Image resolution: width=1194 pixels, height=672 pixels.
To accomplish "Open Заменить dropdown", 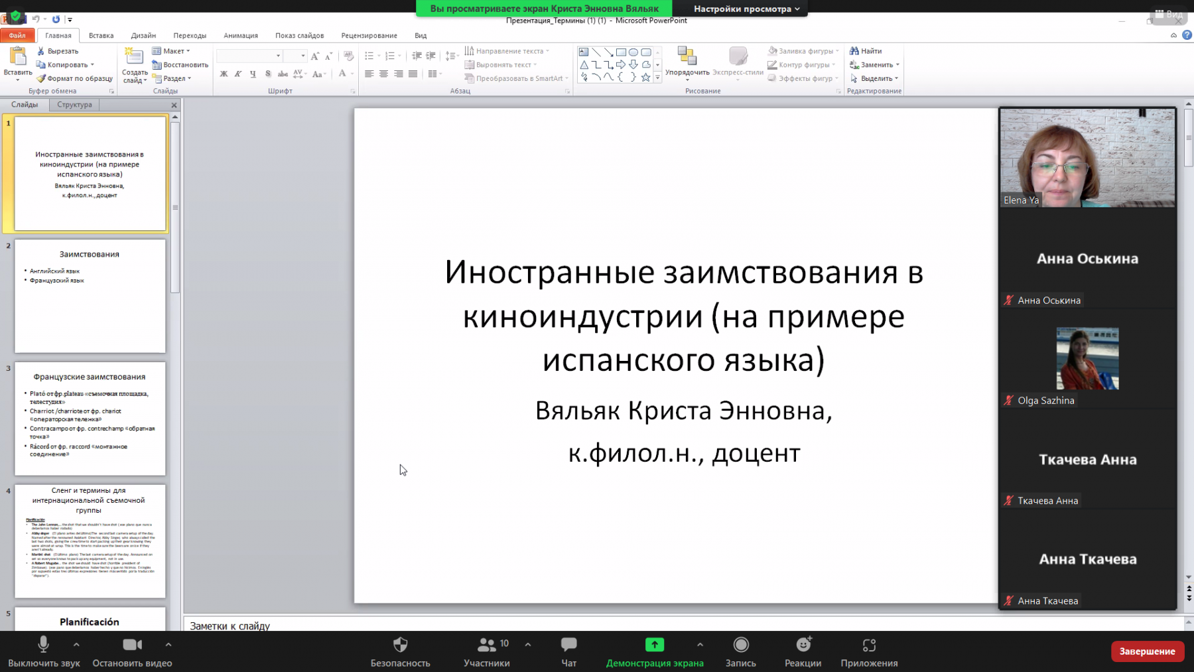I will 875,65.
